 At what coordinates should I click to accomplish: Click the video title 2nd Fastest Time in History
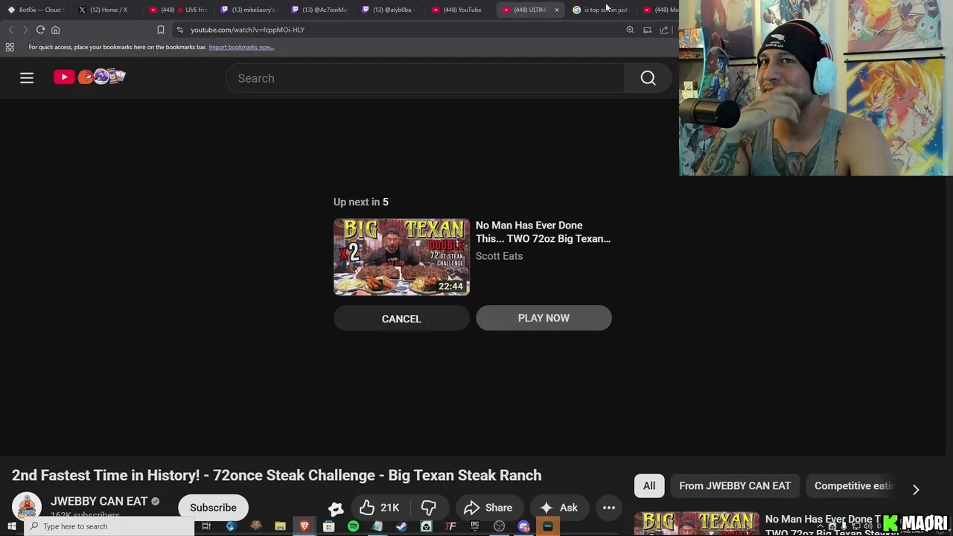(x=276, y=475)
